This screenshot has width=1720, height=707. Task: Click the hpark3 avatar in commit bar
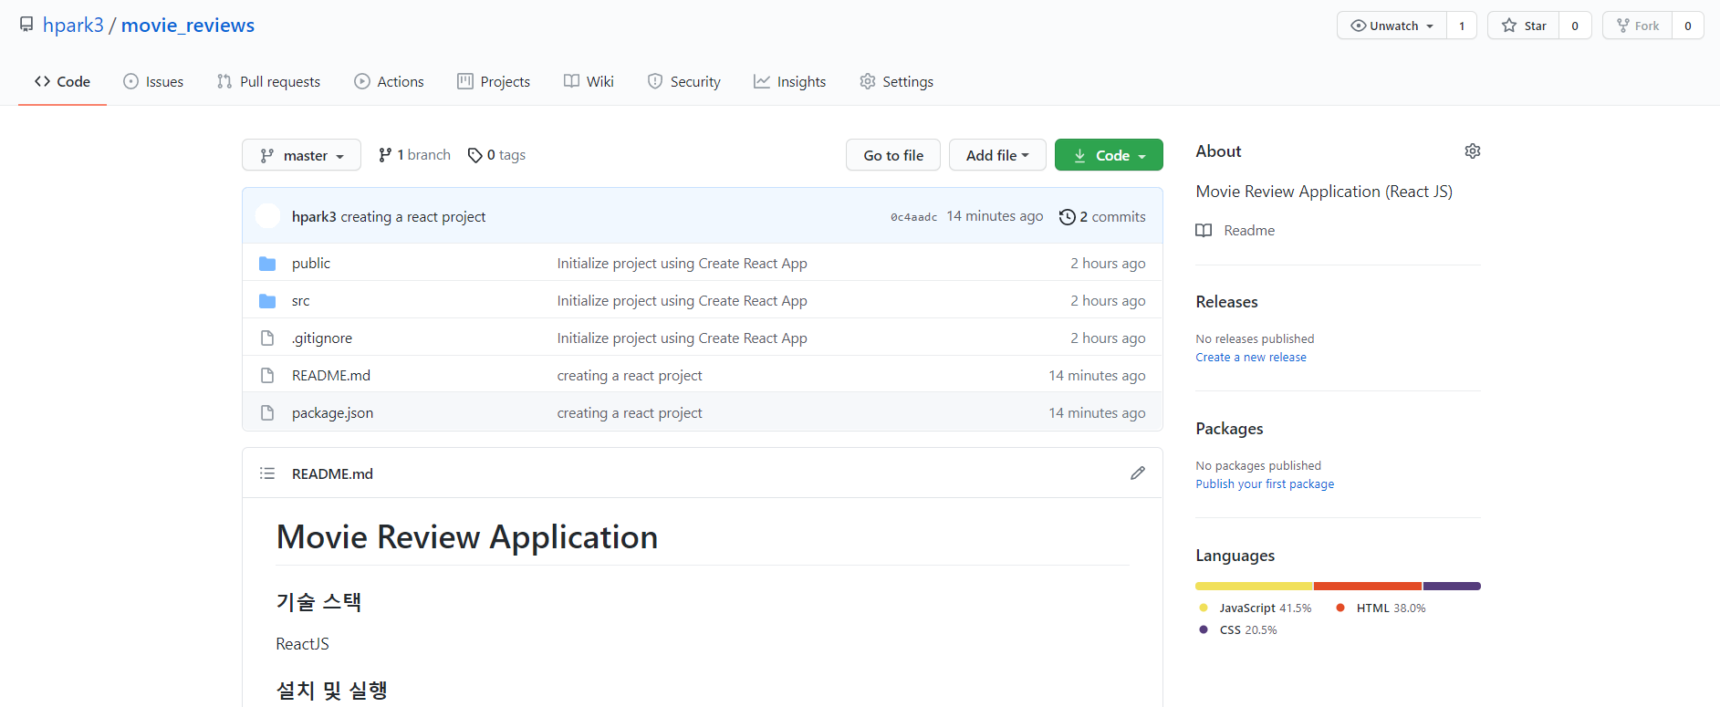pos(268,216)
